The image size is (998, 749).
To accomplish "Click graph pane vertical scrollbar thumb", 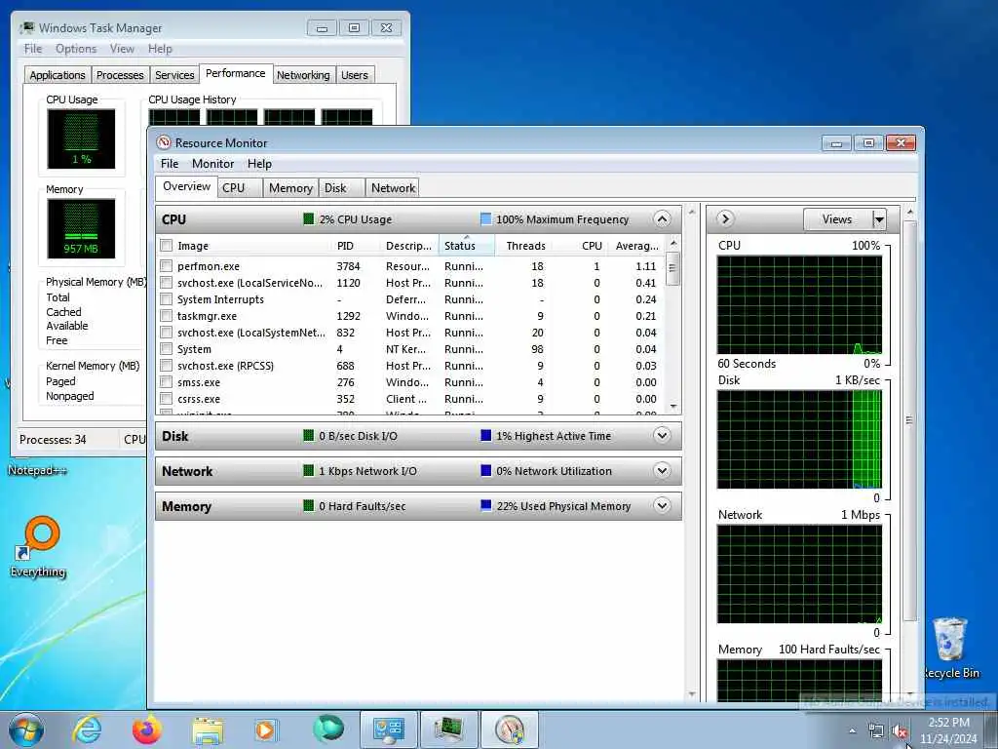I will pyautogui.click(x=909, y=420).
